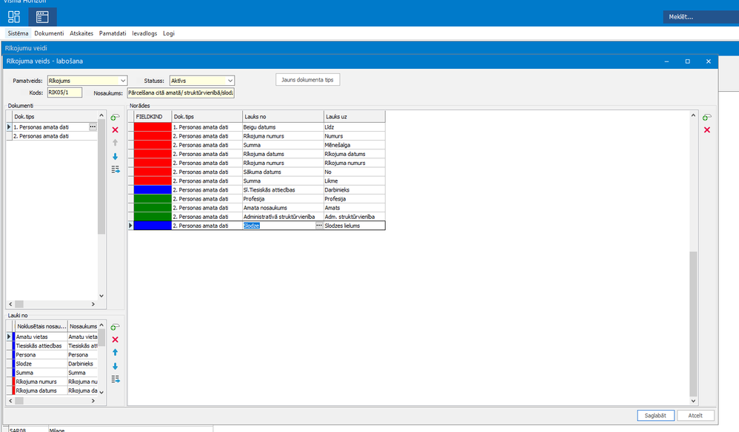Image resolution: width=739 pixels, height=432 pixels.
Task: Open the dashboard tiles icon in top bar
Action: pos(13,17)
